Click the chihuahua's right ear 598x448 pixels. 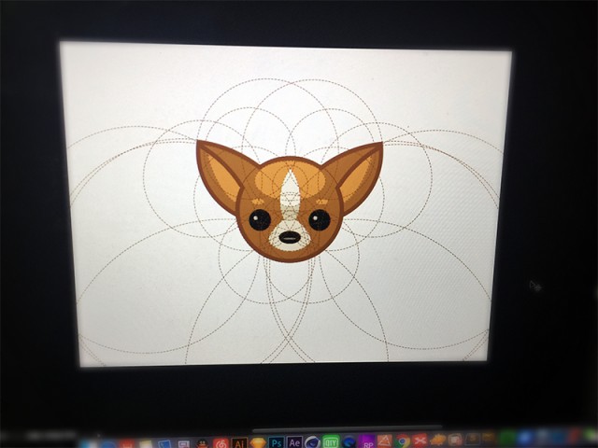tap(357, 177)
